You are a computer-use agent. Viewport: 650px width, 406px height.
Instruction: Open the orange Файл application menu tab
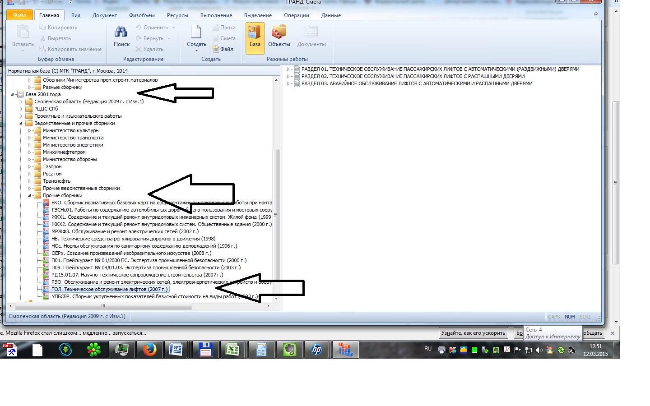19,15
